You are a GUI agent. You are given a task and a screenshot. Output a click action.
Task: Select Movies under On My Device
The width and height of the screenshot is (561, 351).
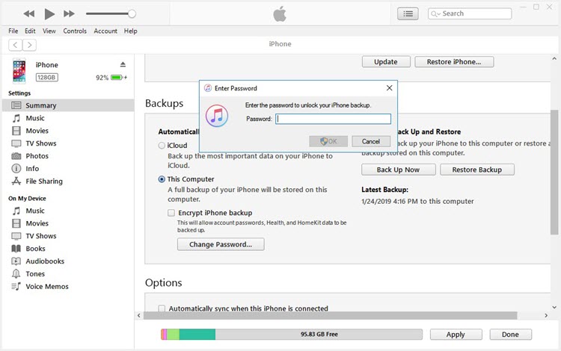[68, 223]
